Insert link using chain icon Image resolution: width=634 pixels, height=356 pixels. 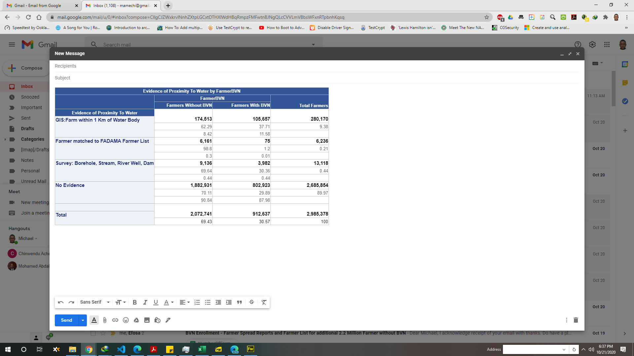[x=115, y=320]
